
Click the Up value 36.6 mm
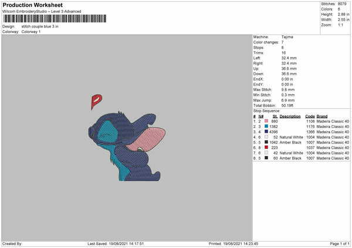(x=289, y=68)
